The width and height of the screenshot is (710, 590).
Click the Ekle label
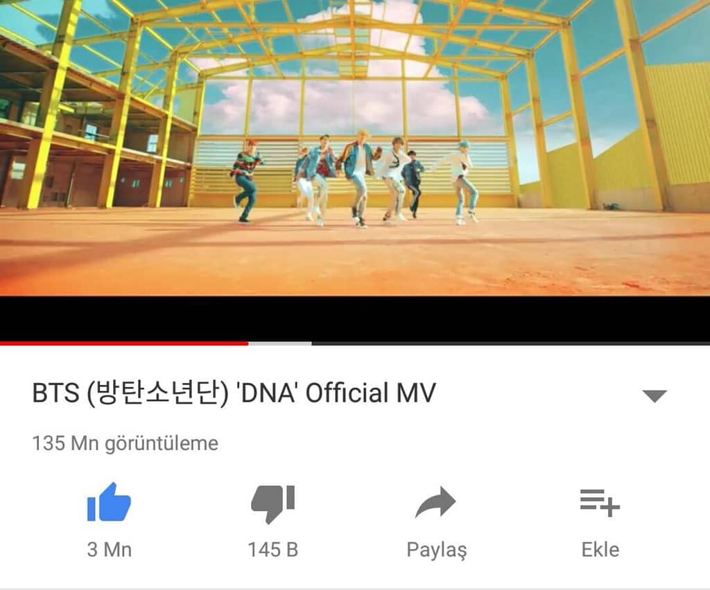[600, 549]
